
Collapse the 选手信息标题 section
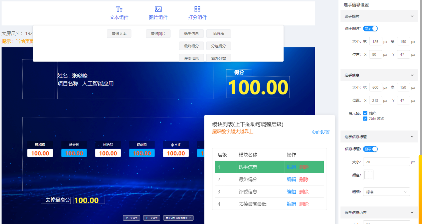412,137
